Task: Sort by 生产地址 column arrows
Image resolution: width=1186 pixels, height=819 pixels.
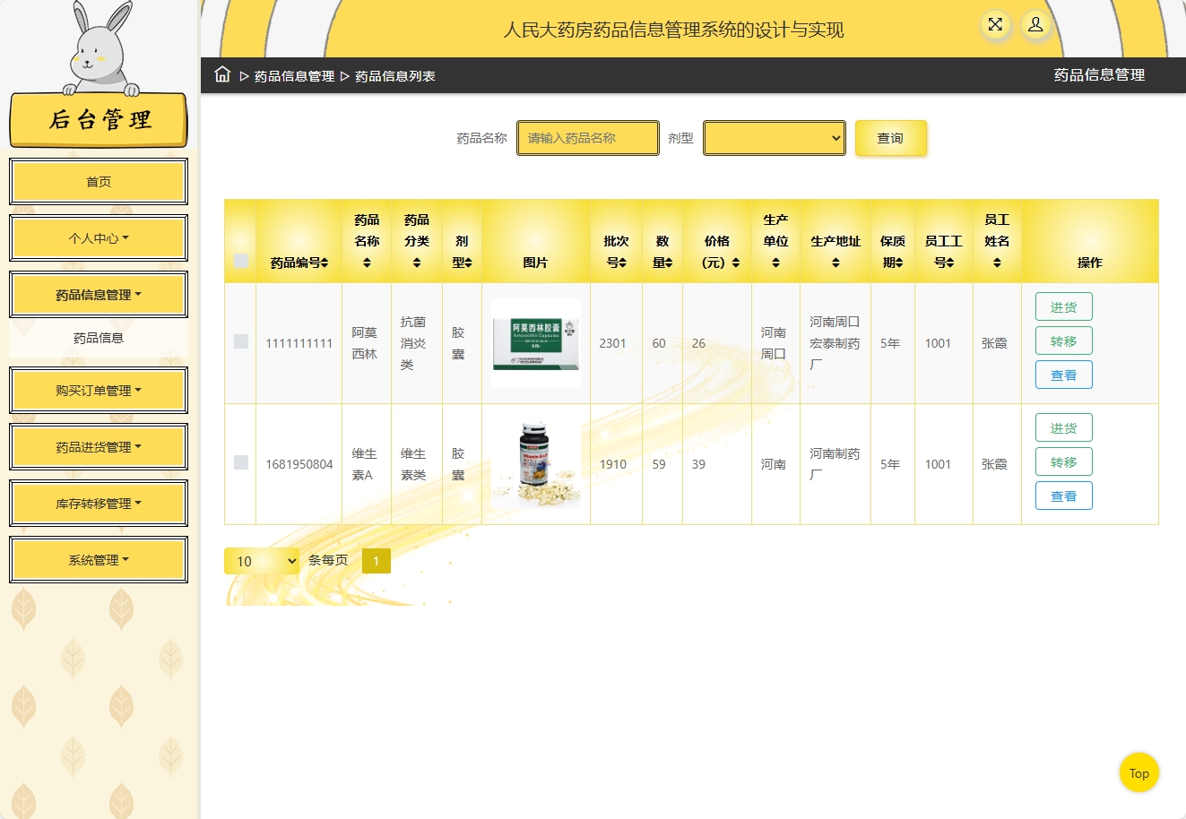Action: click(x=835, y=263)
